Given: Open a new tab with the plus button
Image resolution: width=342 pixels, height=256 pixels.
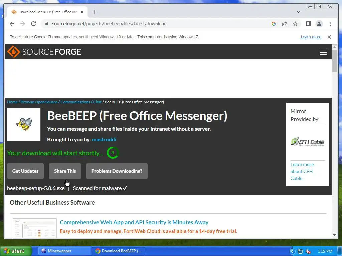Looking at the screenshot, I should pos(95,12).
